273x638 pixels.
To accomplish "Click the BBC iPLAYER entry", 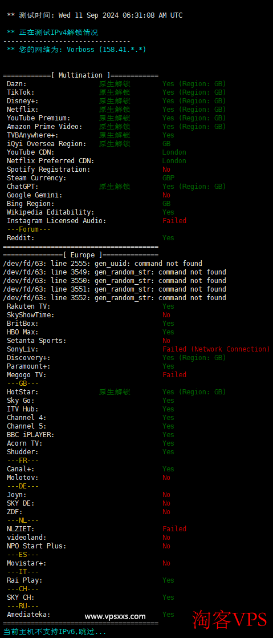I will [x=30, y=434].
